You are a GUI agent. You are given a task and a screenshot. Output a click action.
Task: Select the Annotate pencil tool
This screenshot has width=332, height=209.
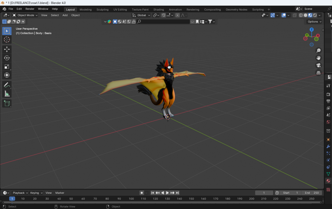(x=7, y=85)
